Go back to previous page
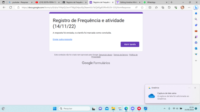The image size is (200, 112). pos(4,7)
